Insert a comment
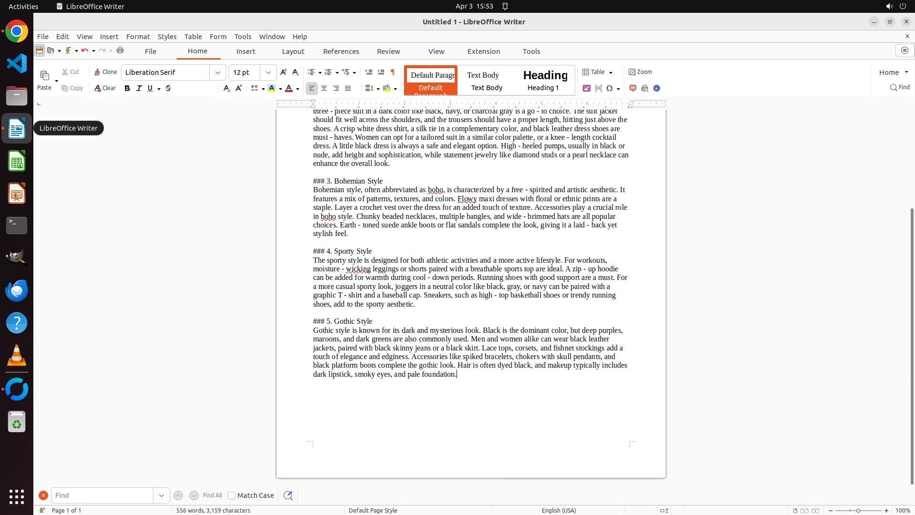 pos(633,88)
